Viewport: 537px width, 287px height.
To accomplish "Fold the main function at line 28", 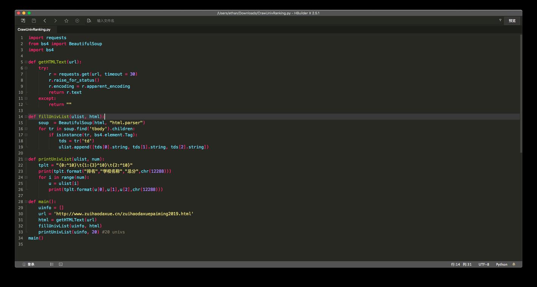I will [26, 202].
